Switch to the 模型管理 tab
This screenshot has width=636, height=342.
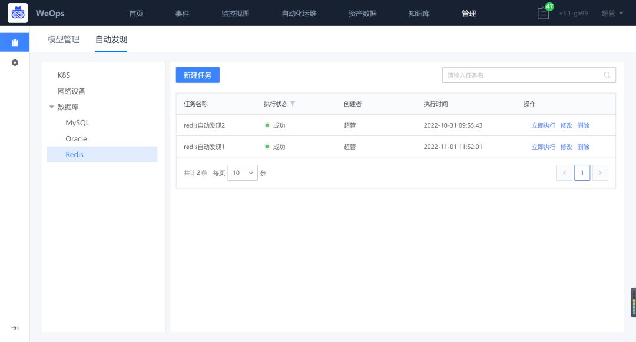[63, 39]
